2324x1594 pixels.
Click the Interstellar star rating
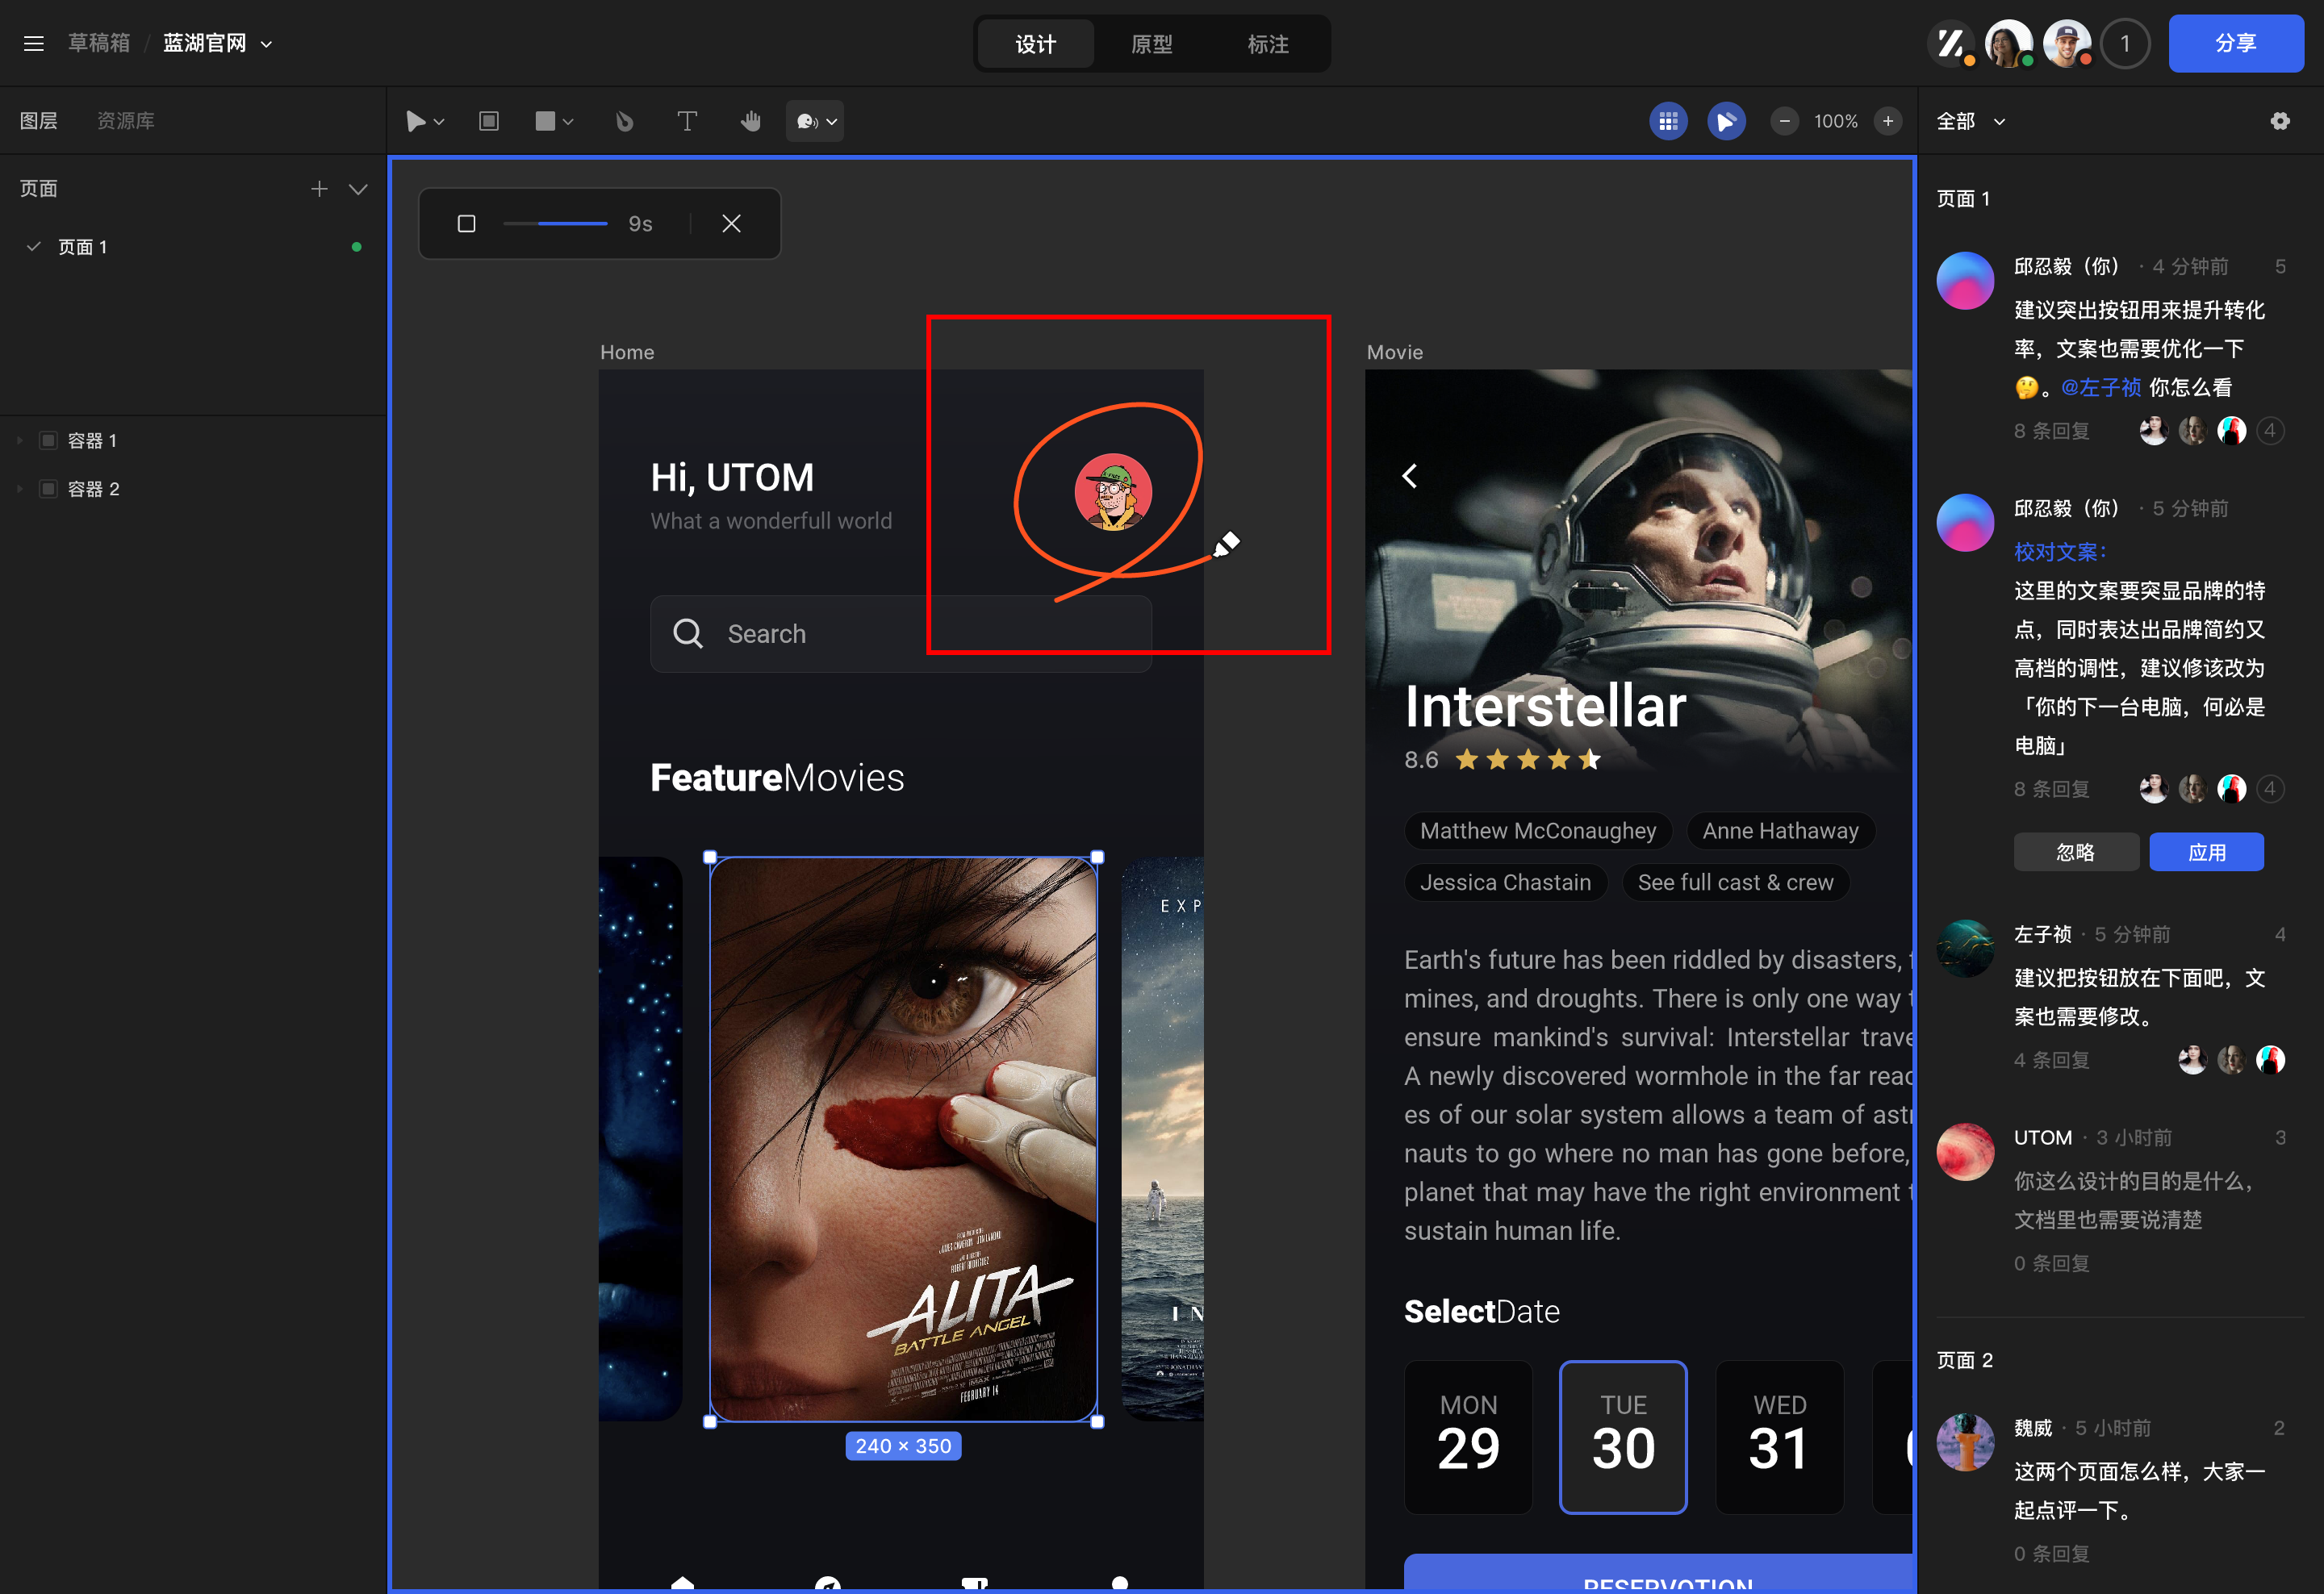pos(1528,760)
